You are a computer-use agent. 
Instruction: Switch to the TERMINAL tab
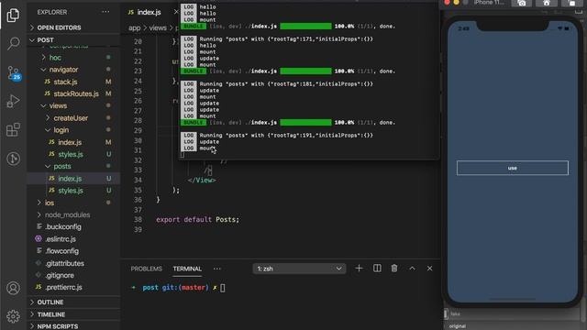[x=187, y=269]
